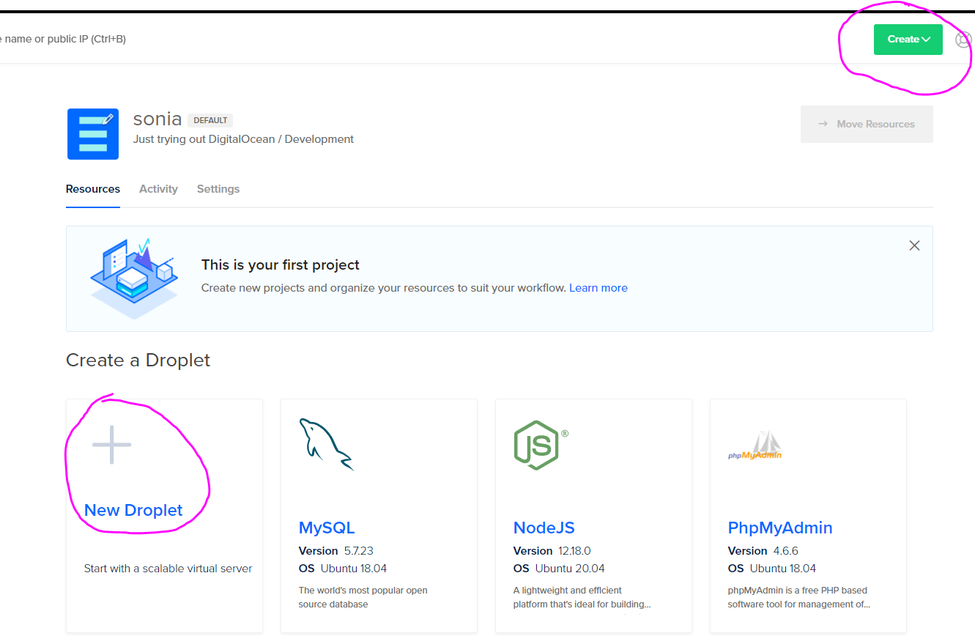The image size is (975, 636).
Task: Click PhpMyAdmin Version 4.6.6 text
Action: point(763,551)
